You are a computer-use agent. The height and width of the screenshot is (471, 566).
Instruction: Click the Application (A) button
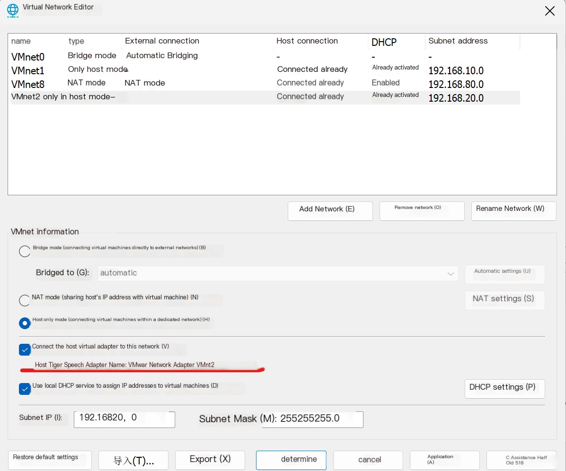coord(445,460)
